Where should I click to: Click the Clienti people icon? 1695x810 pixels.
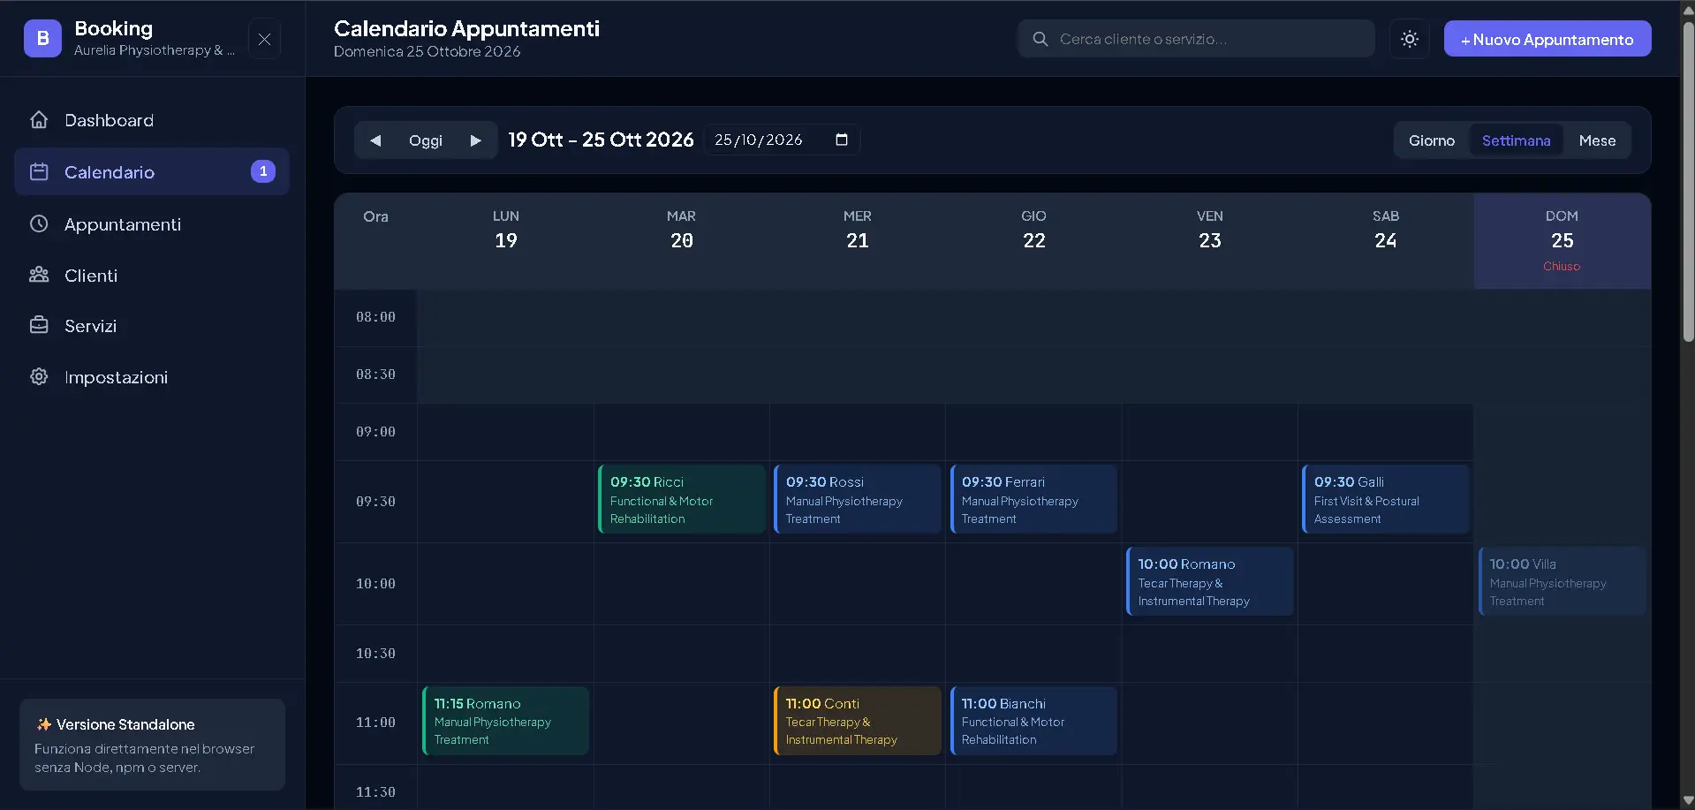tap(39, 275)
